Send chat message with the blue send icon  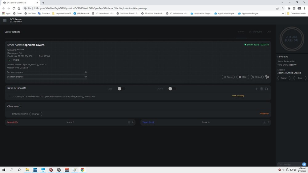[304, 164]
